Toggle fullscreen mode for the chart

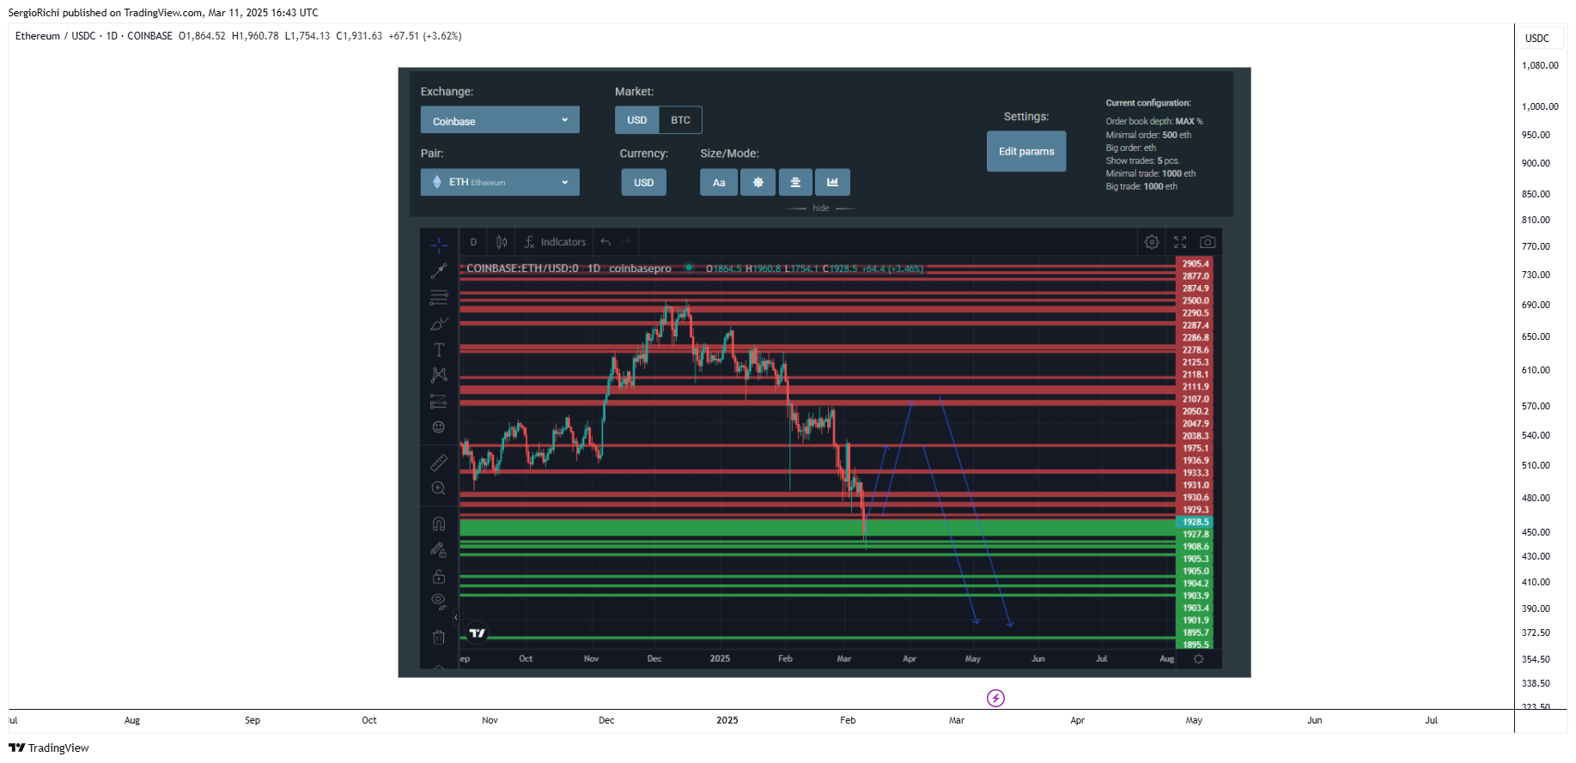(1180, 242)
